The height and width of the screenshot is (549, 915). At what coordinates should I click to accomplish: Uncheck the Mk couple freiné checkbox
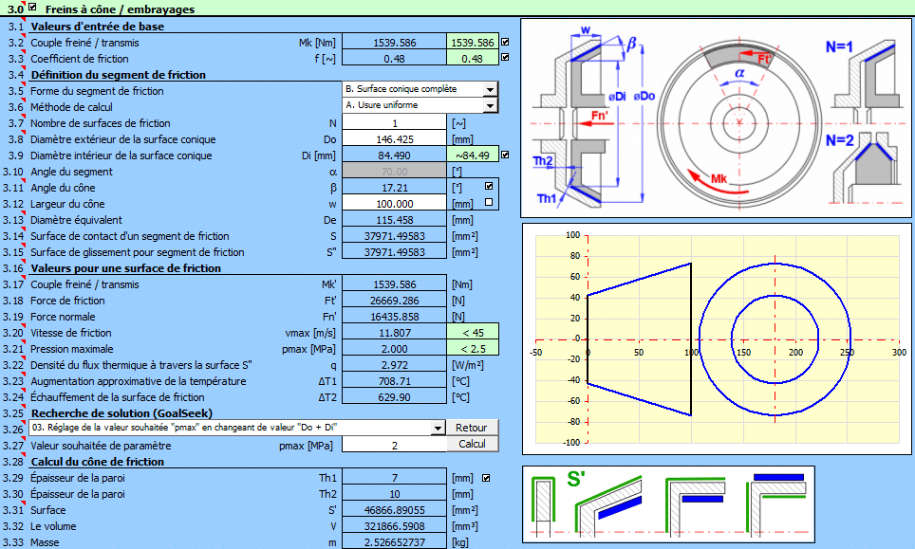505,43
